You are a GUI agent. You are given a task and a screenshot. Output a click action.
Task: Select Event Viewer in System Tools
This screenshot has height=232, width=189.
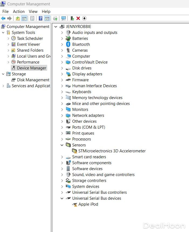click(x=28, y=44)
